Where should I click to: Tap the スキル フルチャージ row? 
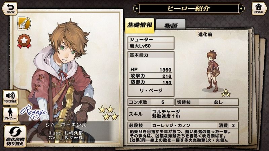tap(183, 114)
